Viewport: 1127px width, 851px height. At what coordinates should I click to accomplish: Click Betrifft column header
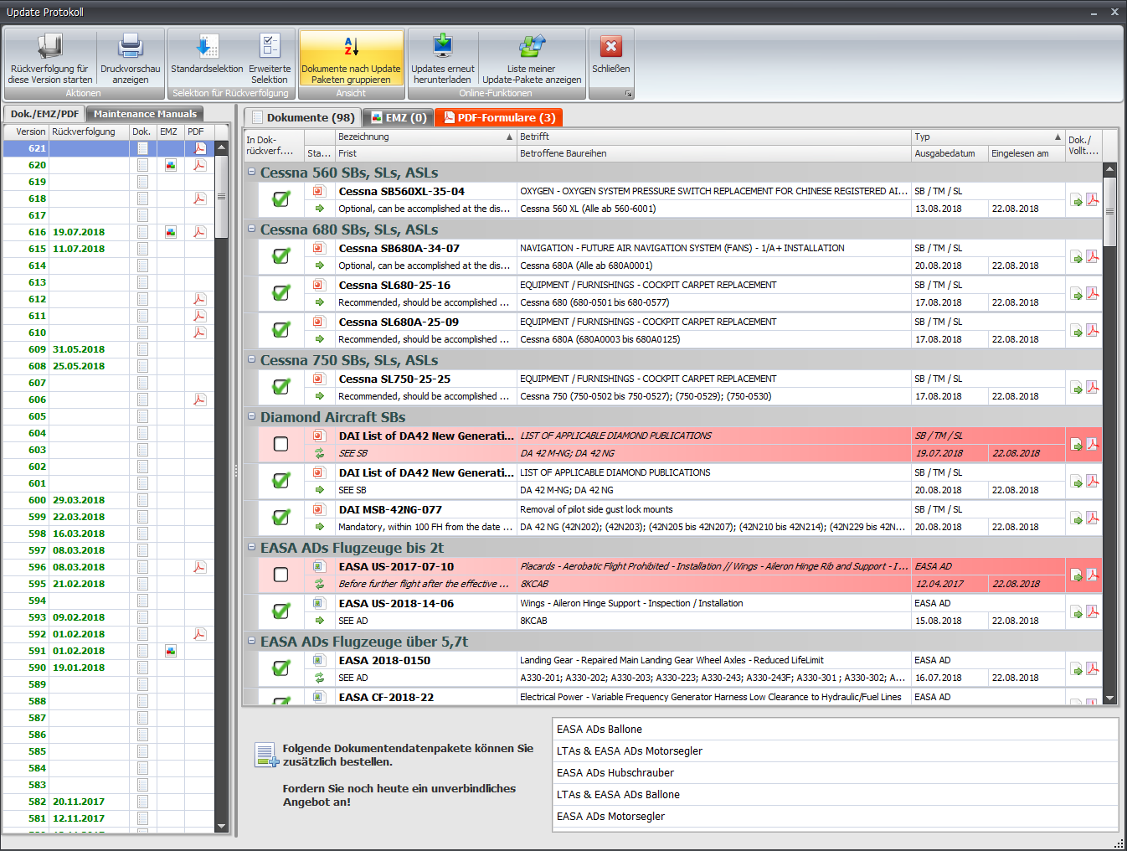click(x=714, y=137)
